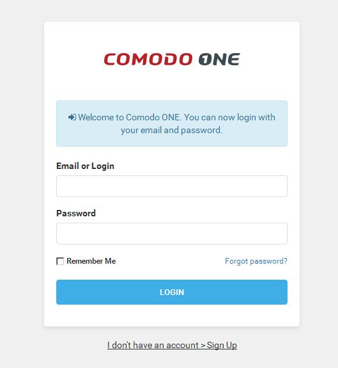
Task: Click the sign-in arrow icon in banner
Action: [72, 117]
